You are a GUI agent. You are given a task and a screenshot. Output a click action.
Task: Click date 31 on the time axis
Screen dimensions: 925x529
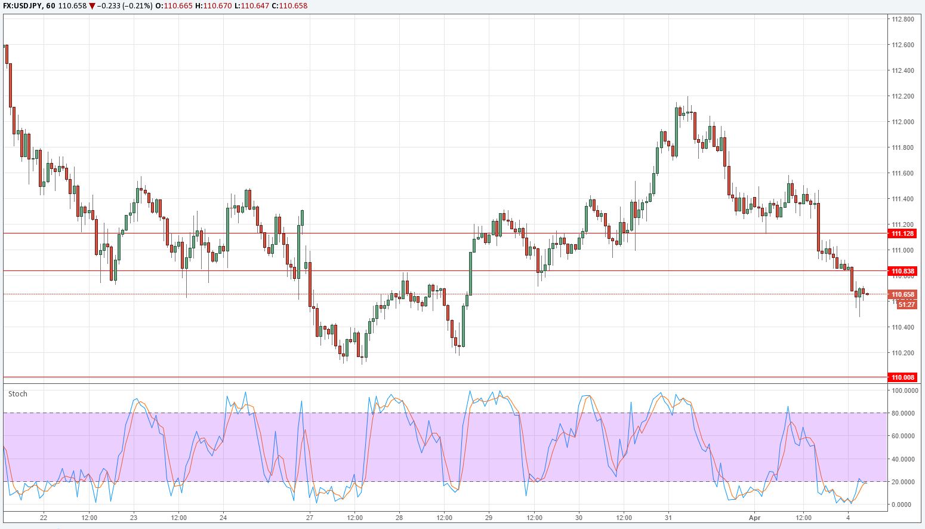[669, 518]
